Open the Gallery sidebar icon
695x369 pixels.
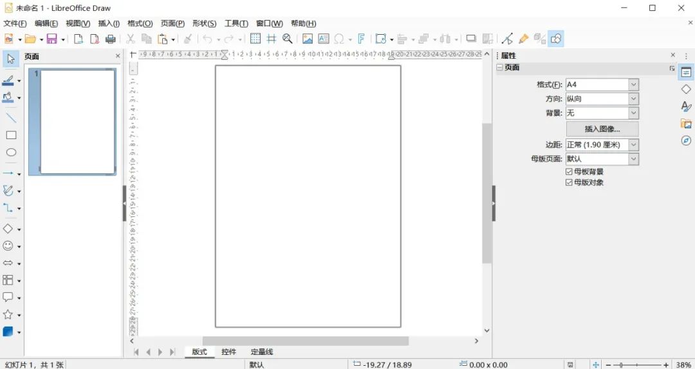(x=686, y=124)
